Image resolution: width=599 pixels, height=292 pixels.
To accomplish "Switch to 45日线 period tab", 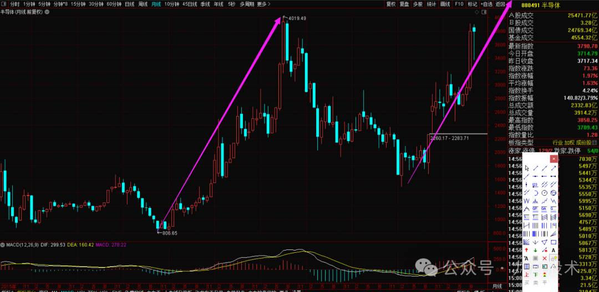I will [x=190, y=4].
